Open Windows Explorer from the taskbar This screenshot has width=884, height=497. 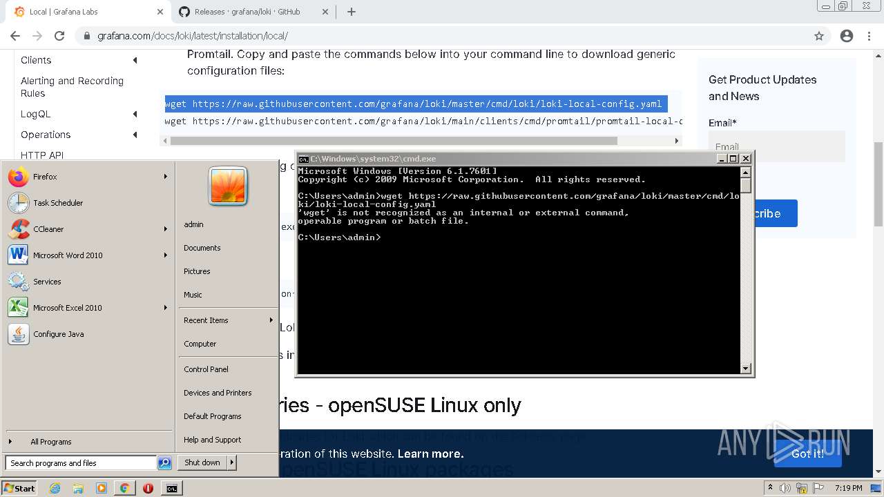click(x=78, y=488)
